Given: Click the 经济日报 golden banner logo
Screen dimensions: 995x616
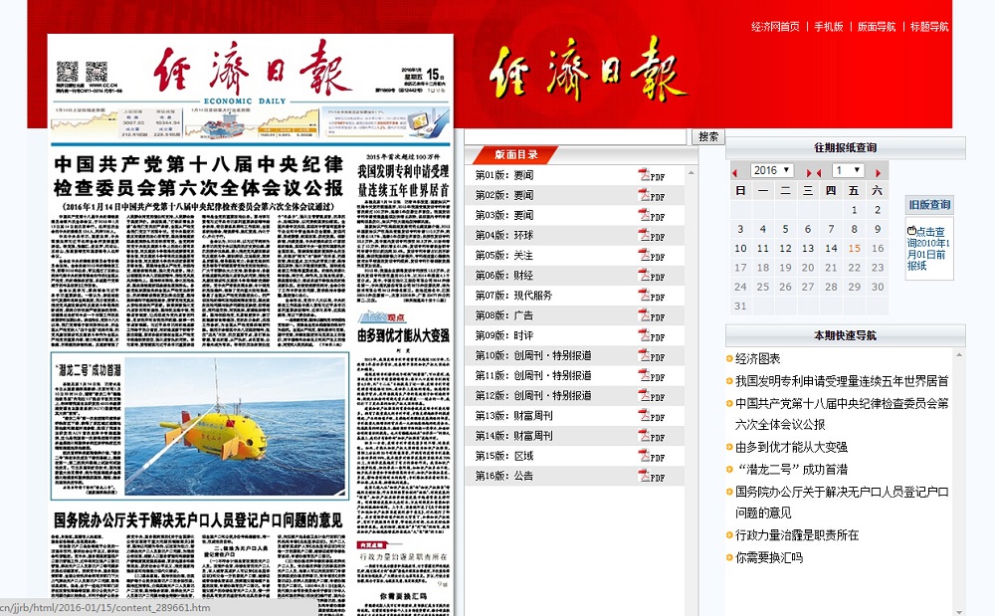Looking at the screenshot, I should pos(587,71).
